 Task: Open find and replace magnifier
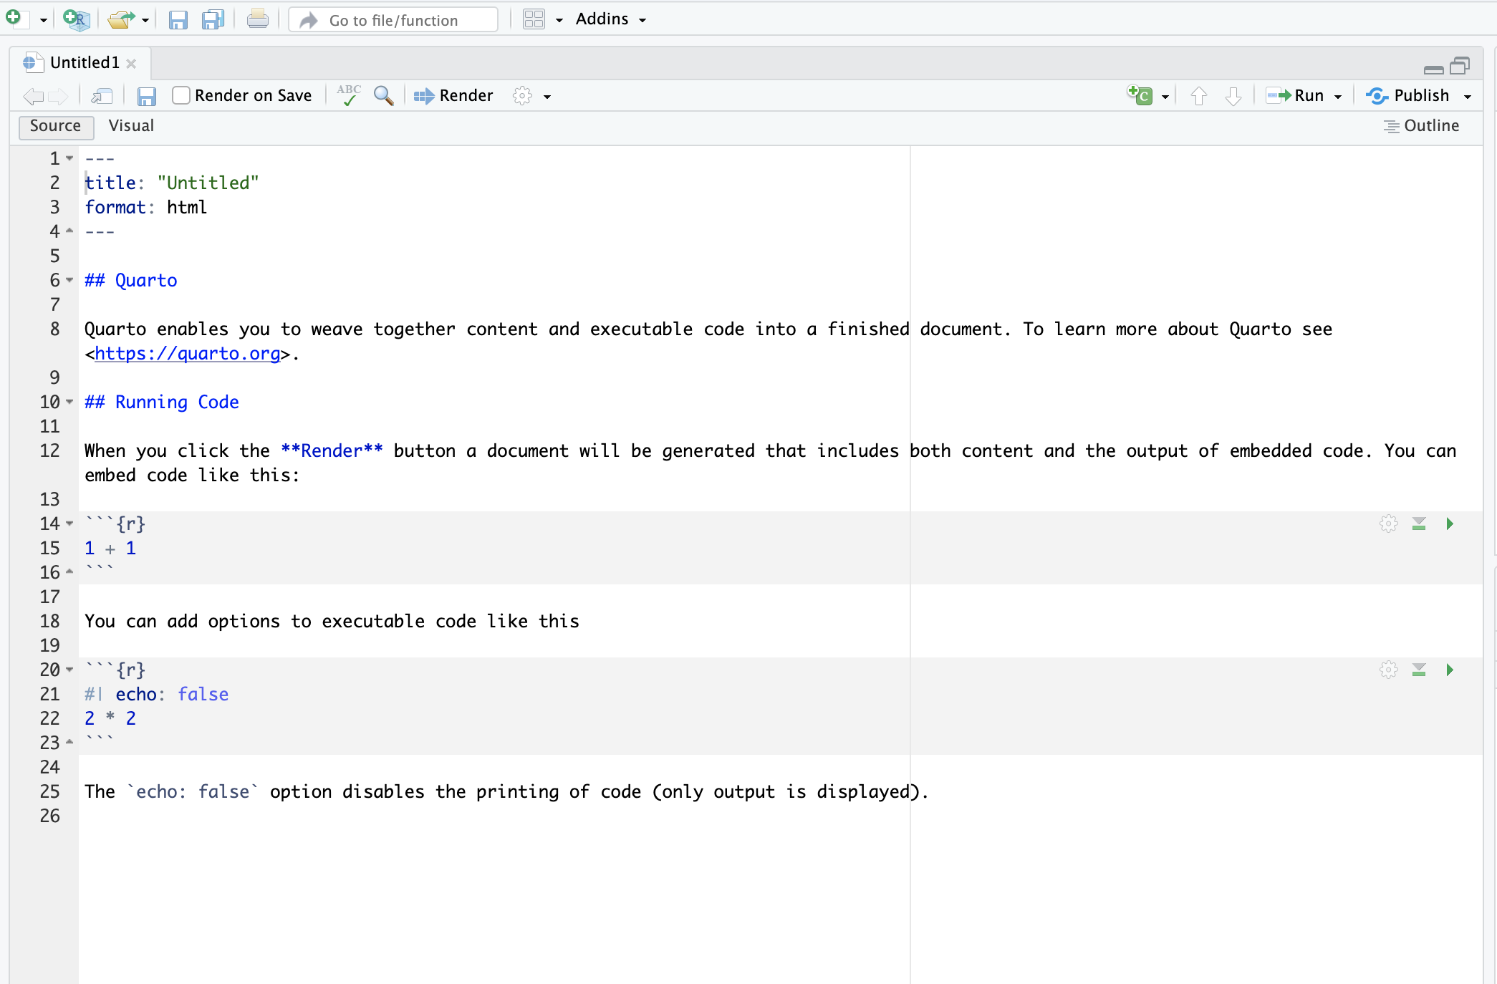click(x=384, y=96)
